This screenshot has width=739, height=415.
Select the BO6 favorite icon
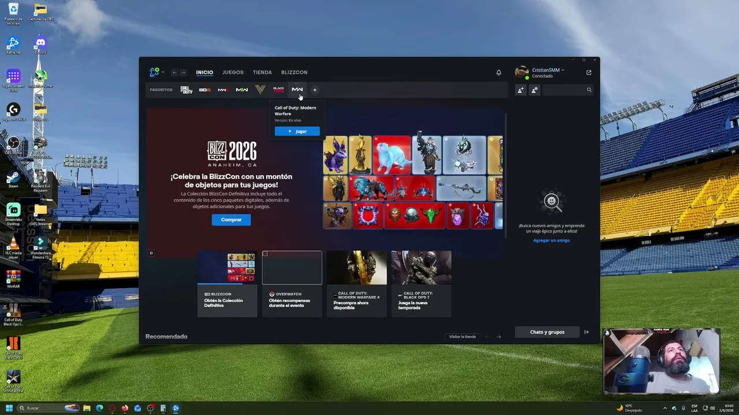click(204, 90)
